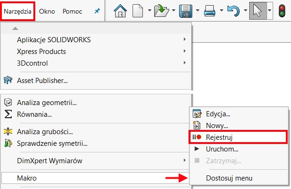This screenshot has height=189, width=291.
Task: Click the Nowy new macro icon
Action: pos(197,125)
